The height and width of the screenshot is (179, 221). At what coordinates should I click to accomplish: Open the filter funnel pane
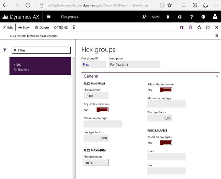click(5, 50)
